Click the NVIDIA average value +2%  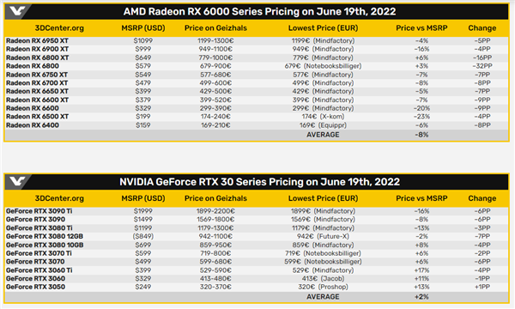pyautogui.click(x=421, y=296)
